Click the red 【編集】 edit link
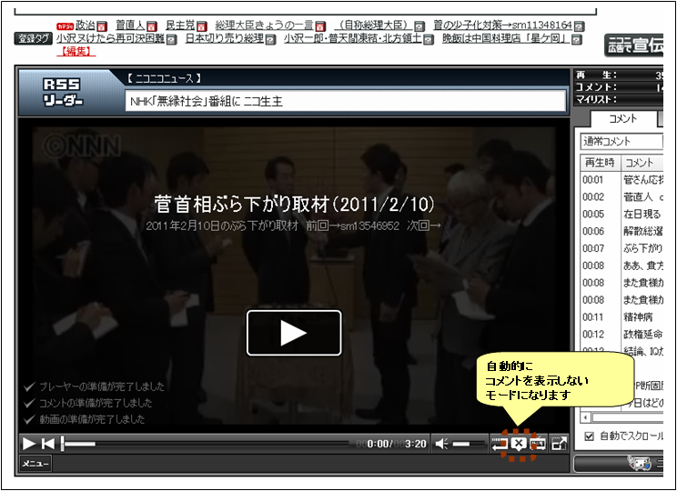 76,51
